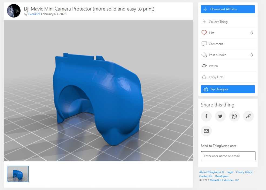The width and height of the screenshot is (266, 190).
Task: Toggle Watch on this thing
Action: tap(213, 66)
